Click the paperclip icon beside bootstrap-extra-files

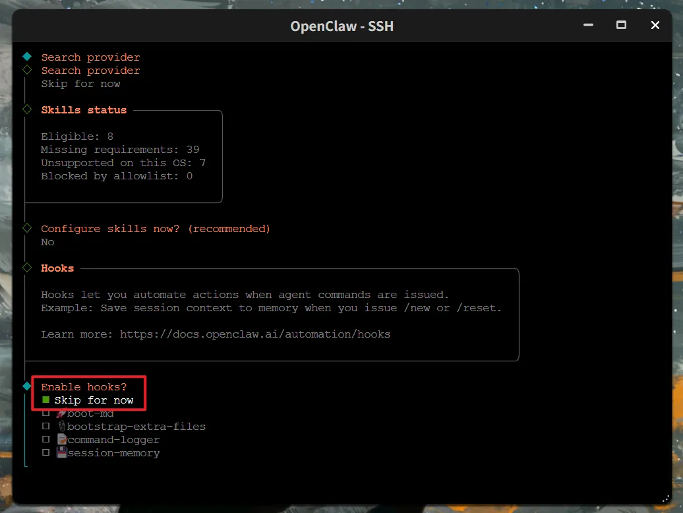(61, 426)
